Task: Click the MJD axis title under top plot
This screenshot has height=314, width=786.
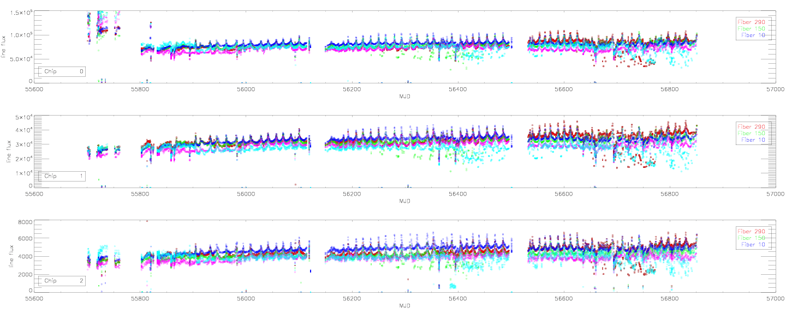Action: [x=404, y=96]
